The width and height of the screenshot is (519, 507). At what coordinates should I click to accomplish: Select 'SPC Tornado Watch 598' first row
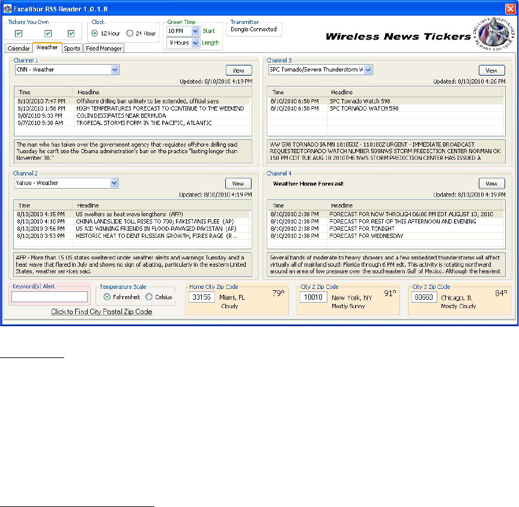click(x=386, y=102)
